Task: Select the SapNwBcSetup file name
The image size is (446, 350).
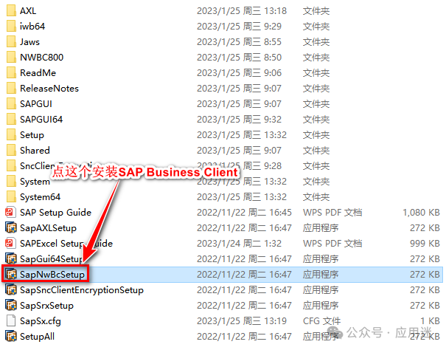Action: point(52,274)
